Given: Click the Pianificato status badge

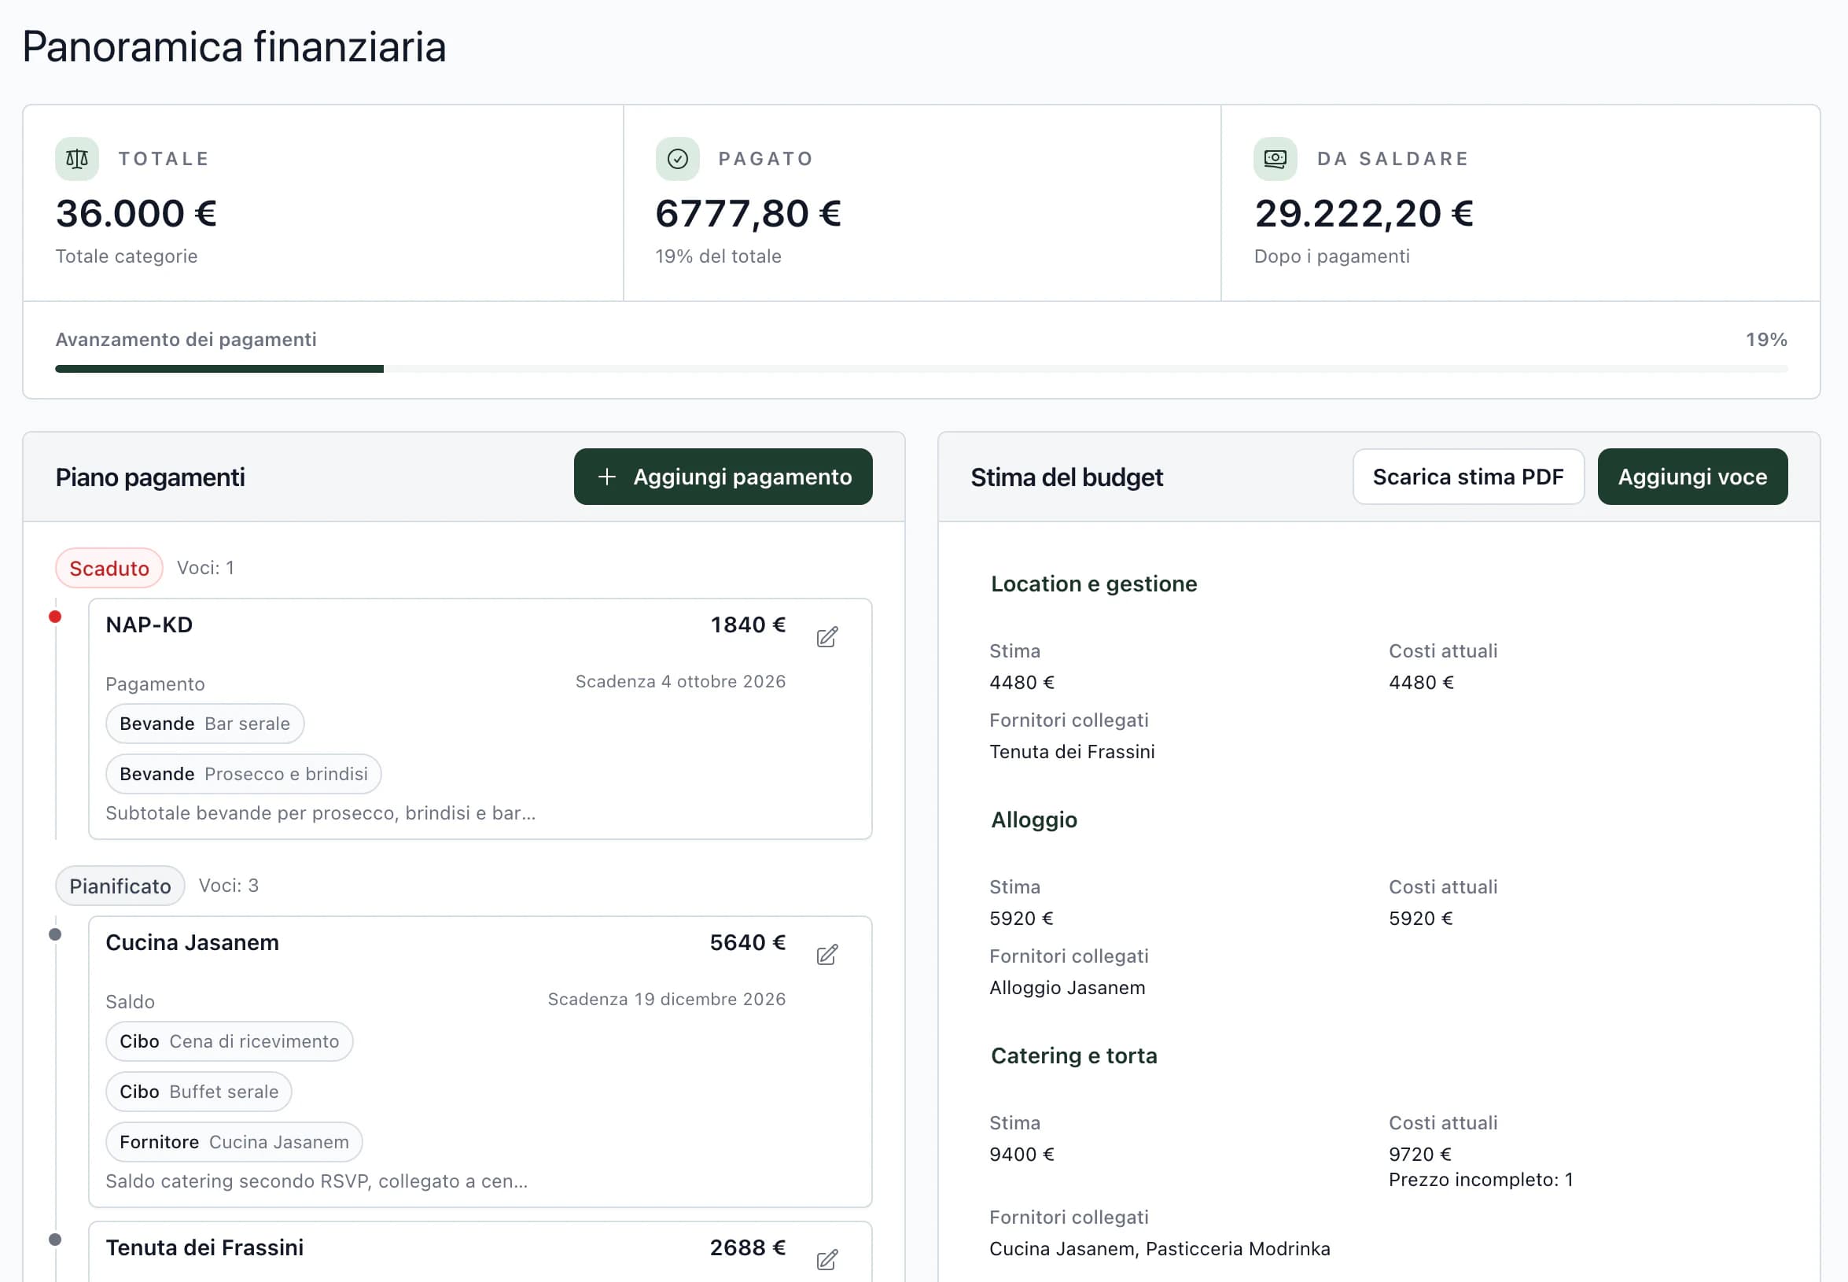Looking at the screenshot, I should tap(120, 885).
